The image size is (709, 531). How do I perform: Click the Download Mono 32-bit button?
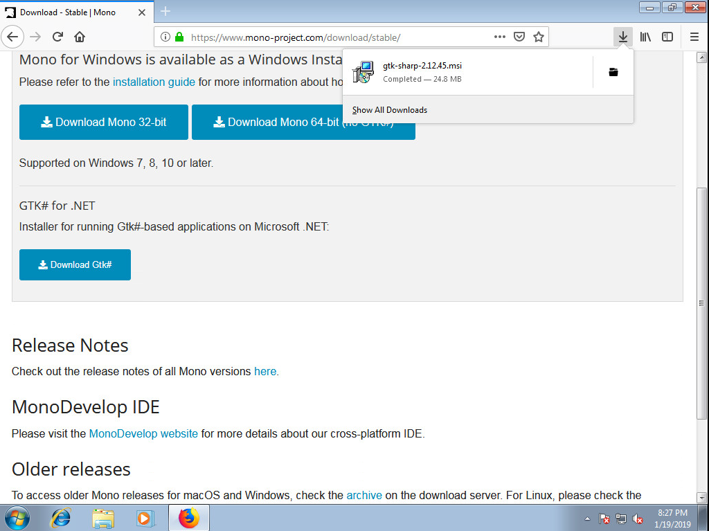(x=104, y=122)
